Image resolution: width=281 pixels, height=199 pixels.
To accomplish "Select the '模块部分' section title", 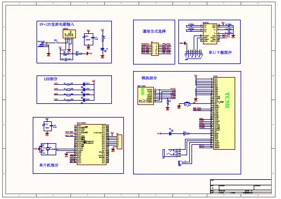I will coord(149,78).
